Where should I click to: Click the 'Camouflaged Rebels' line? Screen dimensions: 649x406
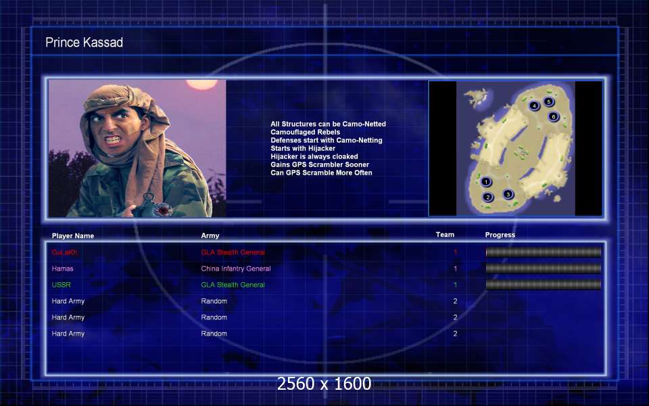point(306,132)
